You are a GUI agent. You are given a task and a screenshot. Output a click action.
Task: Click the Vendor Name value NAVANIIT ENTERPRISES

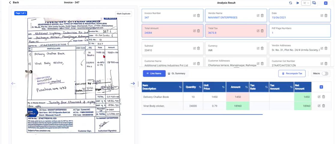(222, 17)
